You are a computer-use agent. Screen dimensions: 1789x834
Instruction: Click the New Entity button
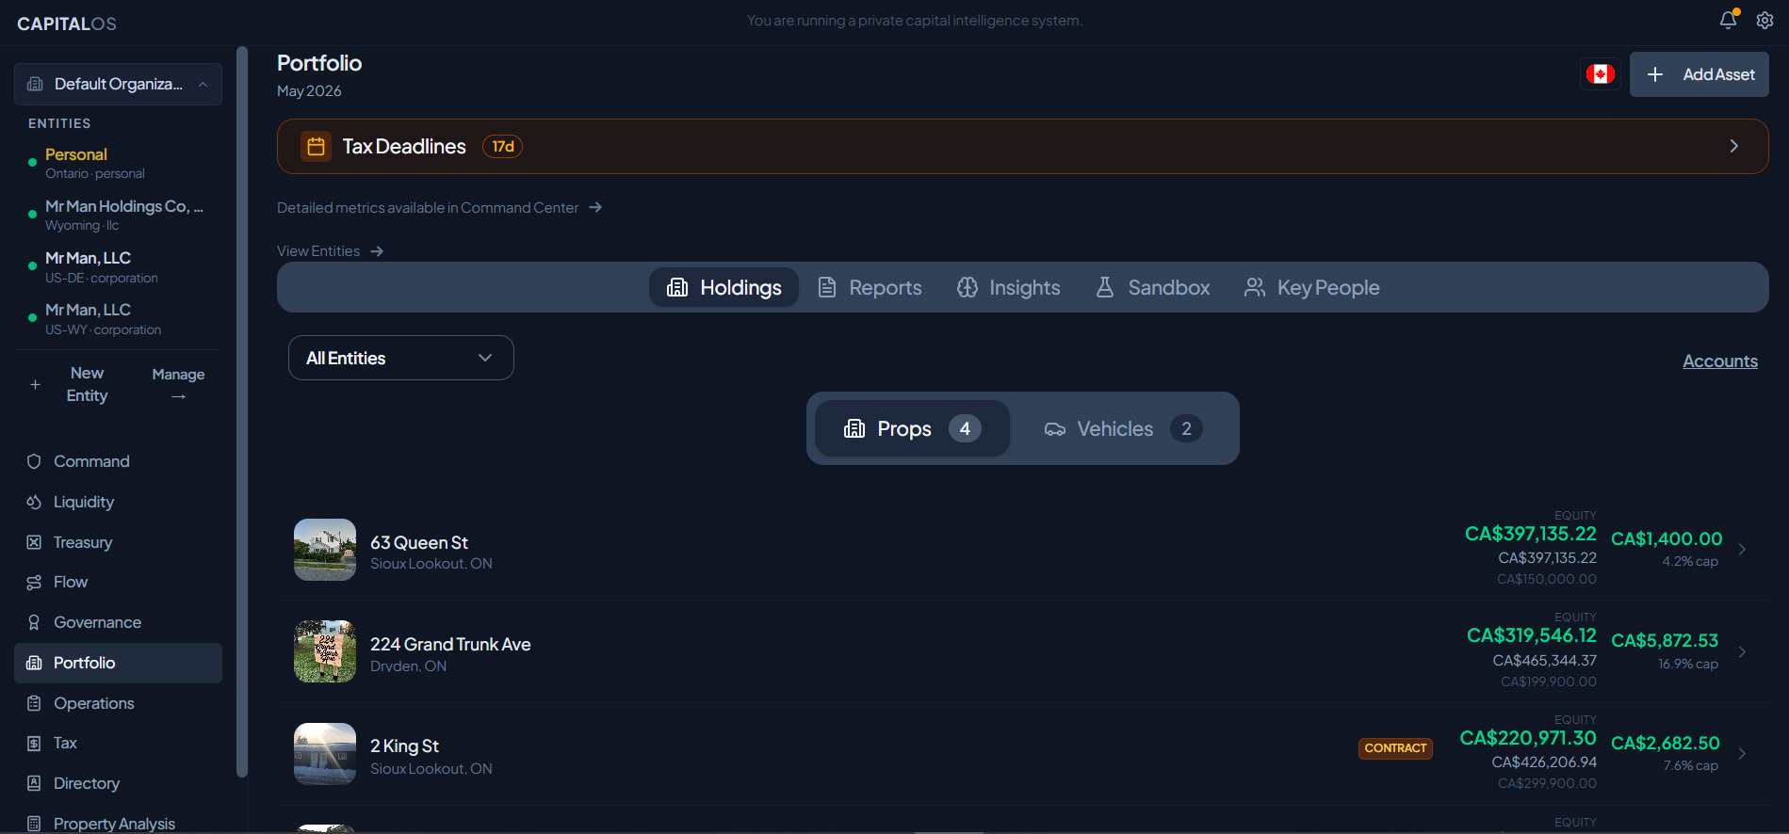tap(71, 384)
